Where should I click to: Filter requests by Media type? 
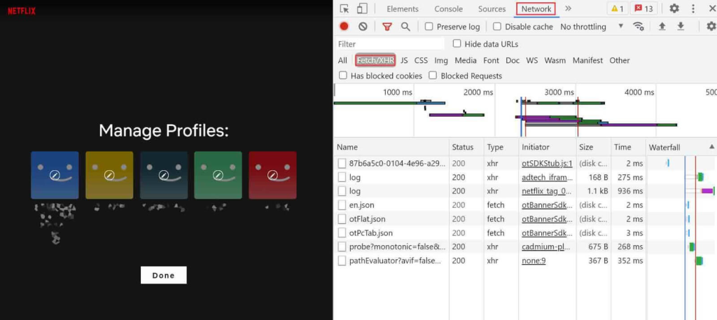(466, 60)
